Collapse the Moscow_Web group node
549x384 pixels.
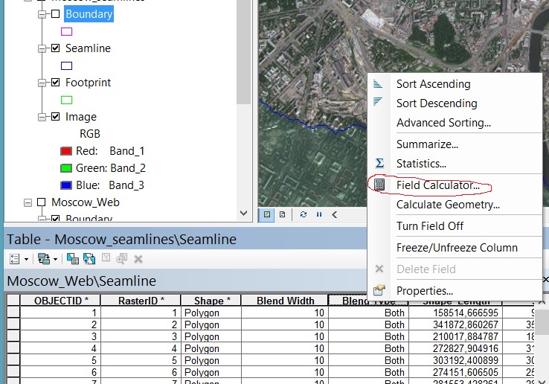point(28,202)
